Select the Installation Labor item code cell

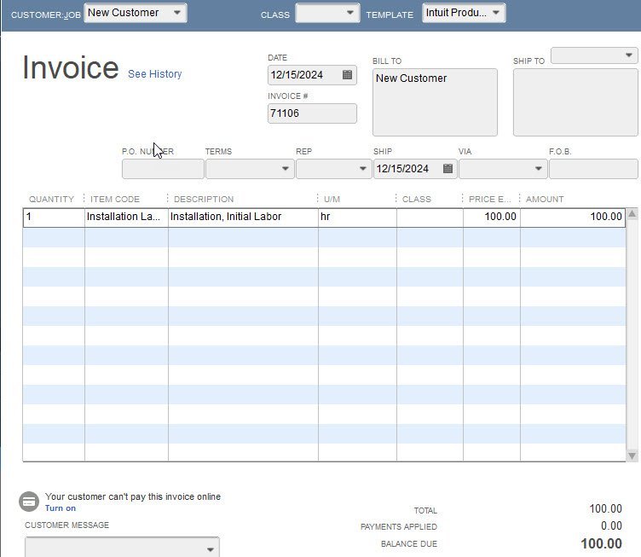[x=125, y=217]
